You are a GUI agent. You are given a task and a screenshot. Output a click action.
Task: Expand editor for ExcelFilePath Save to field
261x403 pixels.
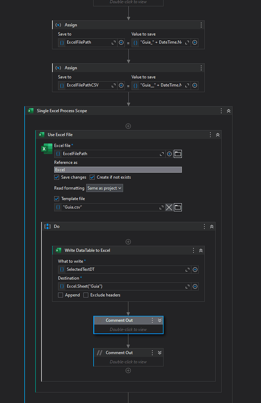pos(114,43)
